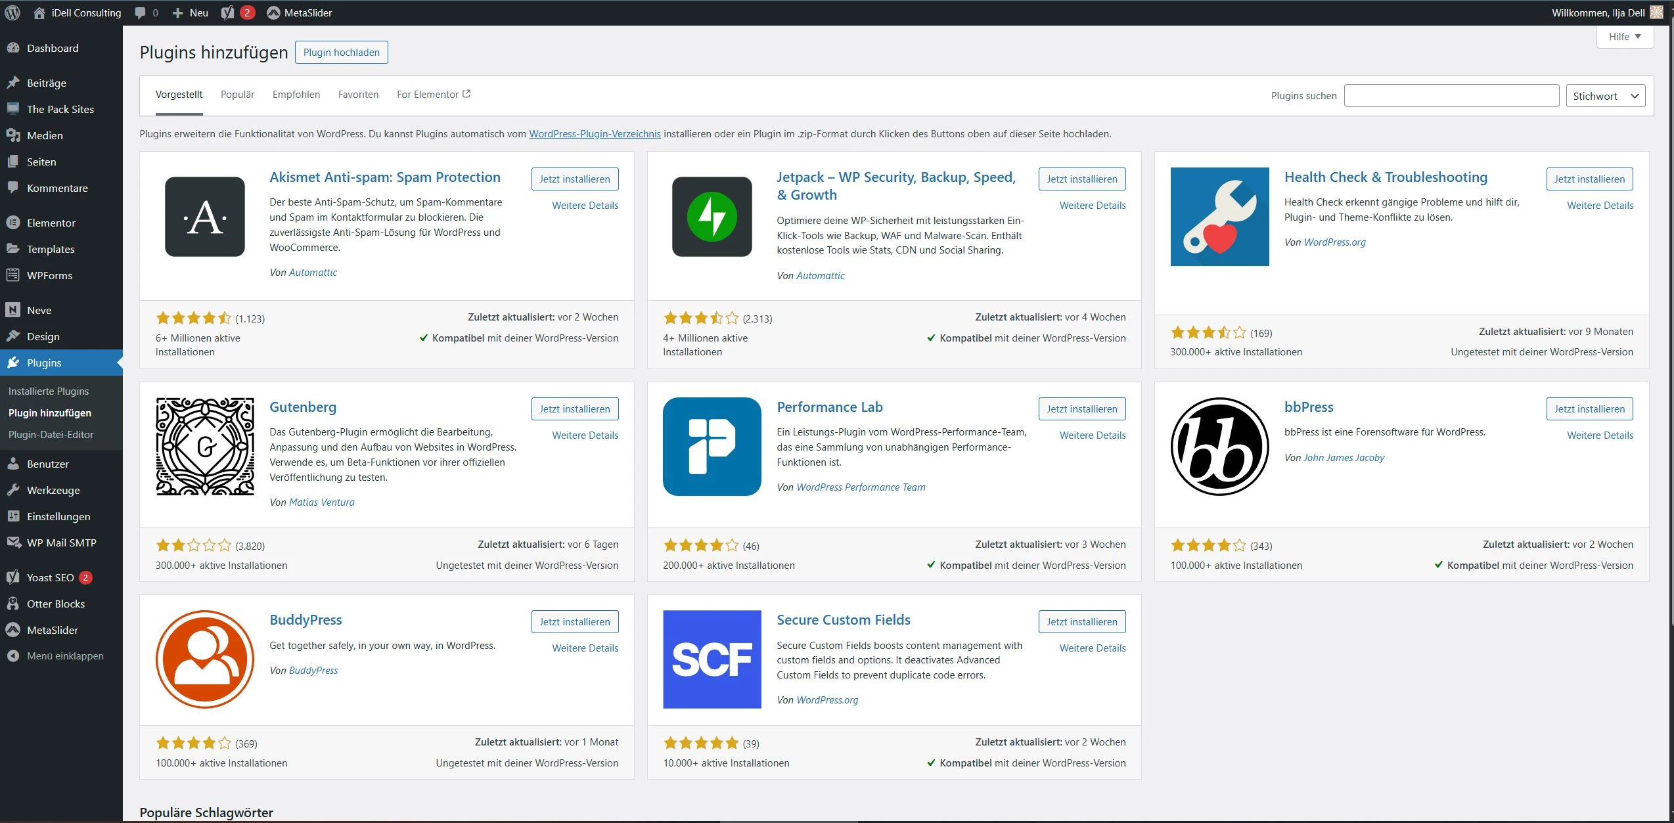Open the comments bubble in admin bar

coord(146,12)
